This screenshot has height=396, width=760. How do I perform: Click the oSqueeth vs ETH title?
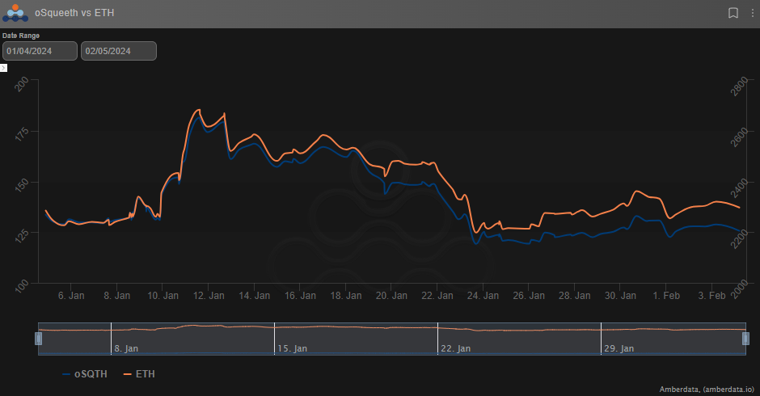pos(74,13)
